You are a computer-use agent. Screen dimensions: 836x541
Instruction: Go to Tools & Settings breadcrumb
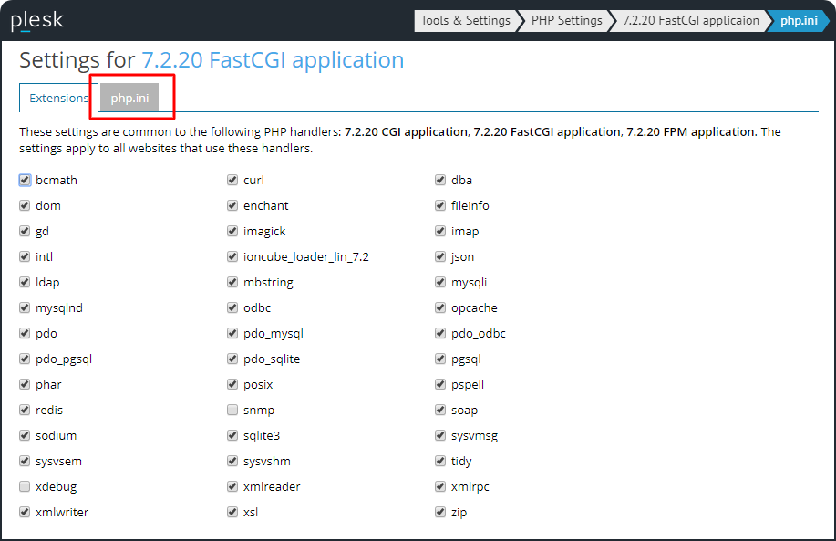[465, 20]
